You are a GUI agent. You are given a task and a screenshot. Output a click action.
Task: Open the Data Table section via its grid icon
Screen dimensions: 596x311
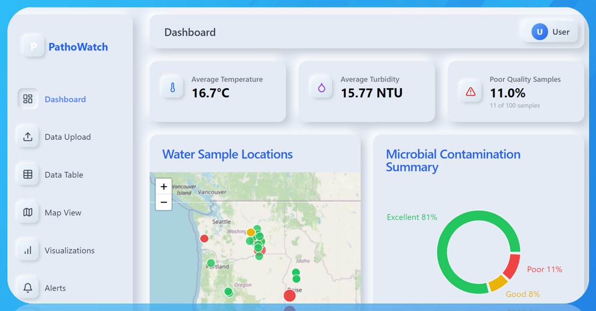(28, 174)
